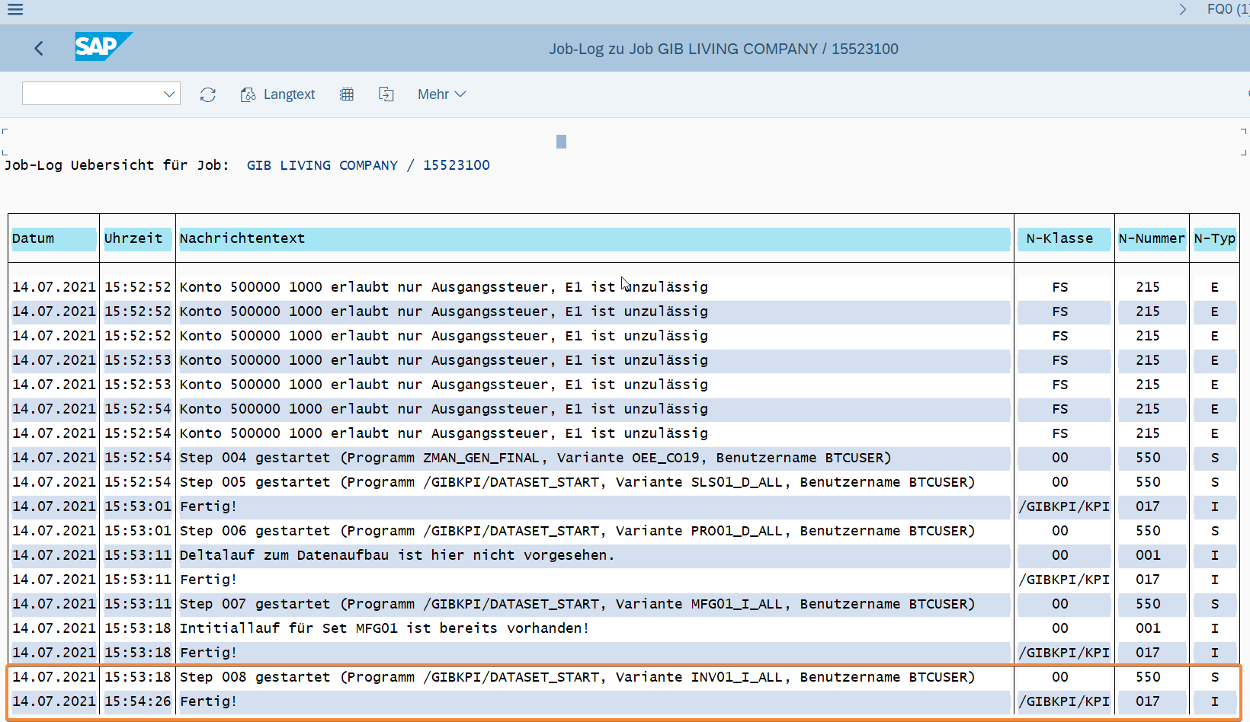Open Langtext for the selected message

coord(278,94)
